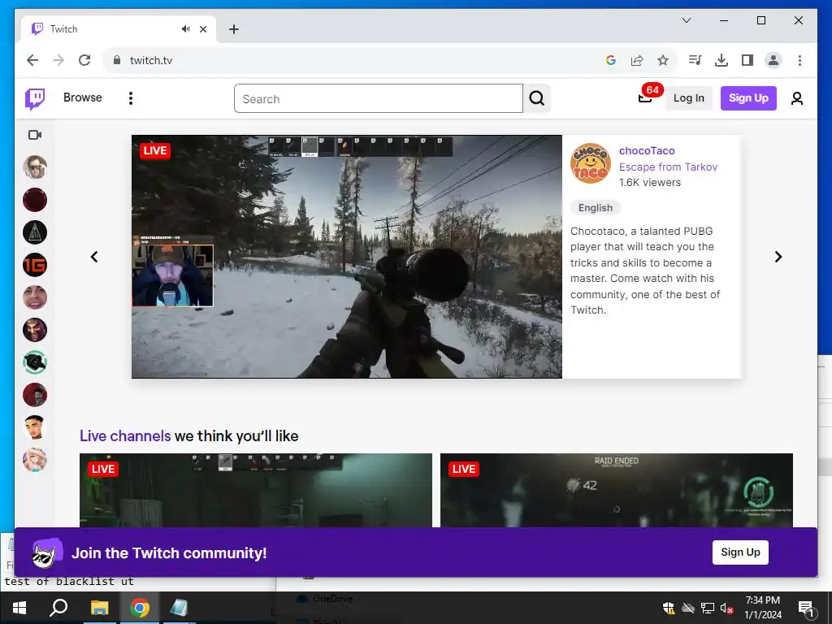Close the Twitch tab
Screen dimensions: 832x624
tap(202, 29)
